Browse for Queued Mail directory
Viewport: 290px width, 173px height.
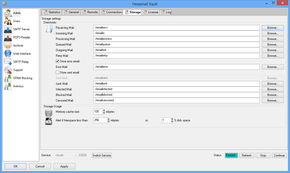tap(273, 45)
